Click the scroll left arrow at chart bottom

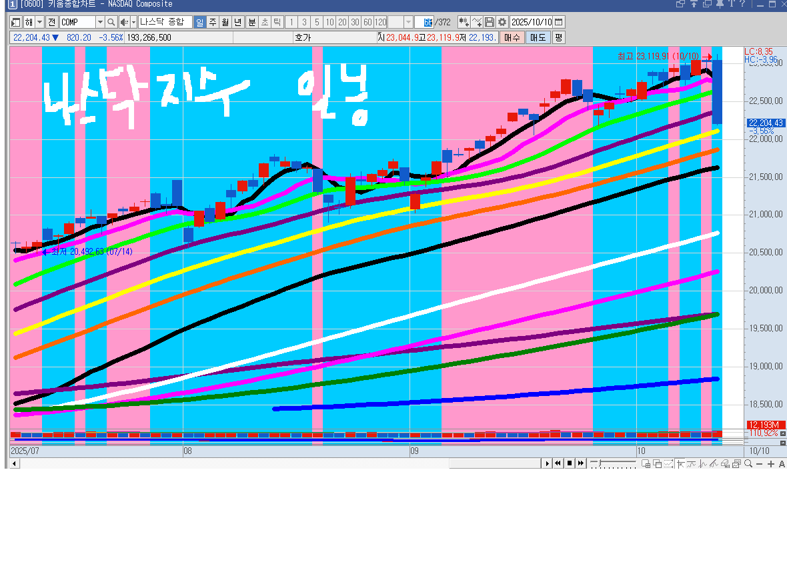(15, 463)
